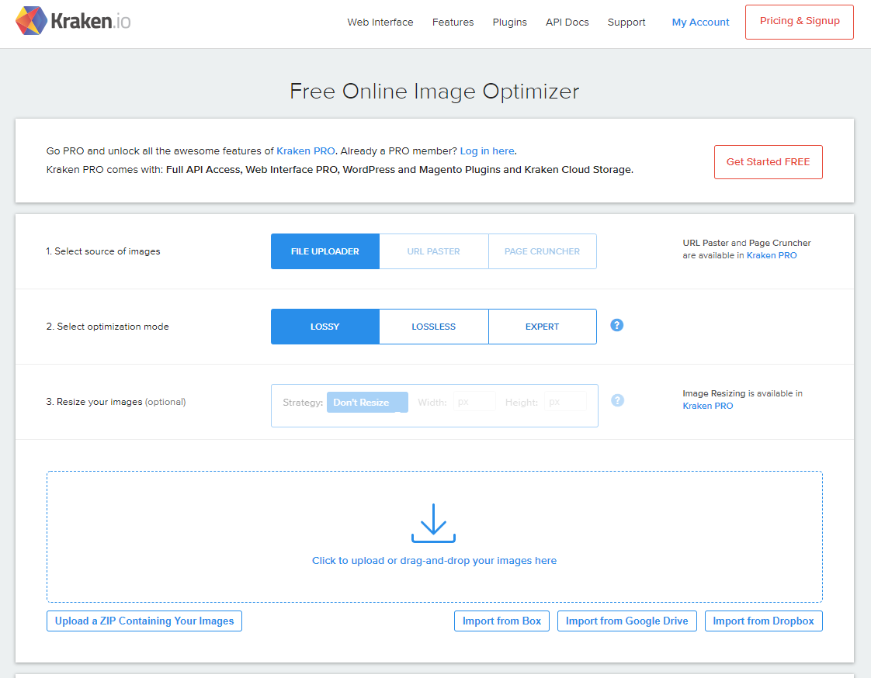Open Web Interface in the navigation
Viewport: 871px width, 678px height.
coord(380,22)
